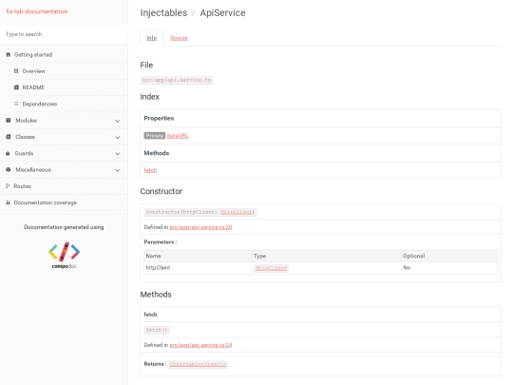Click the Parameters label in constructor block
The image size is (513, 385).
click(x=161, y=242)
